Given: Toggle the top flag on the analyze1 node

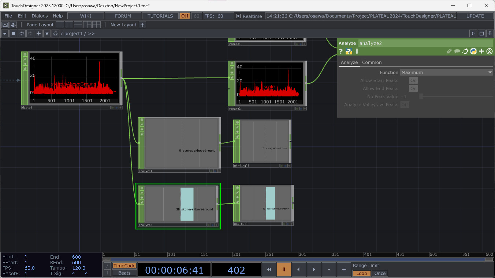Looking at the screenshot, I should pyautogui.click(x=142, y=120).
